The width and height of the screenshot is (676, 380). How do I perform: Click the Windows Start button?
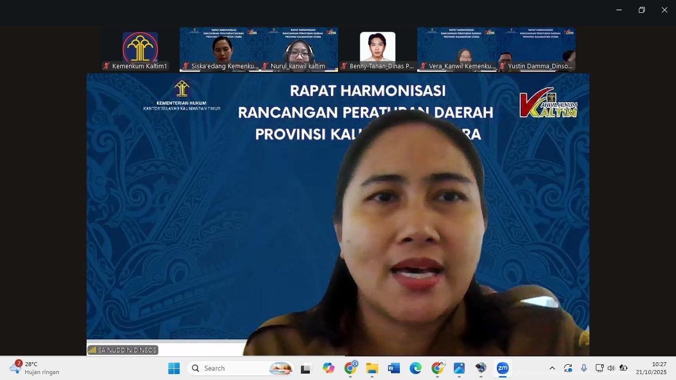click(174, 368)
